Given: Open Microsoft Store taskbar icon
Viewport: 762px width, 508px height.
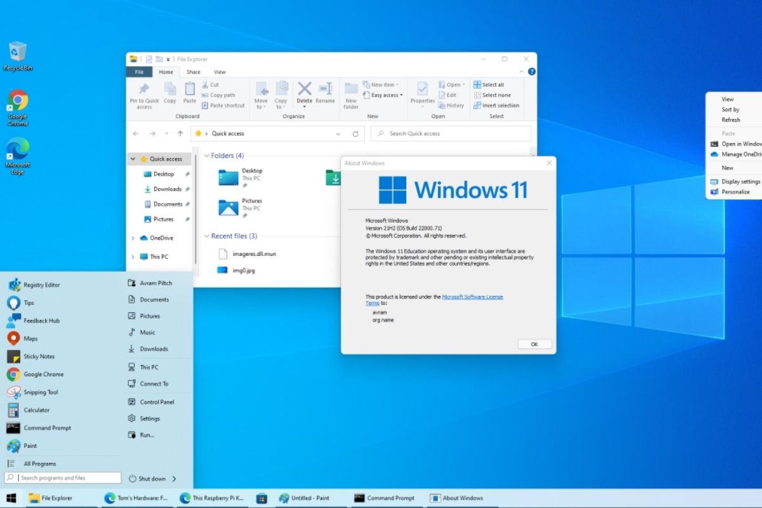Looking at the screenshot, I should (261, 498).
